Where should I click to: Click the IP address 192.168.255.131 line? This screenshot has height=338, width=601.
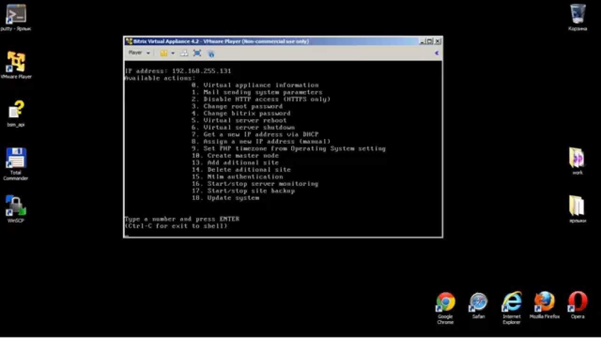pyautogui.click(x=178, y=71)
